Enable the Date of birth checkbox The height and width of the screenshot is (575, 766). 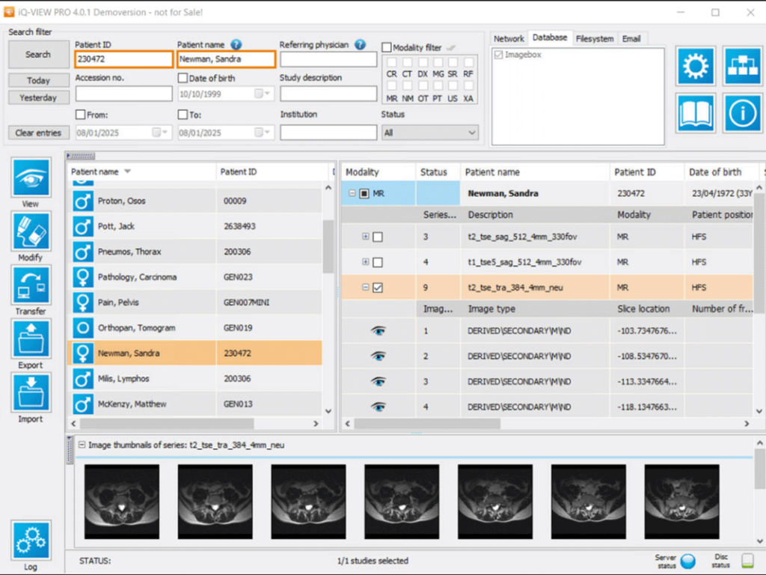tap(183, 78)
